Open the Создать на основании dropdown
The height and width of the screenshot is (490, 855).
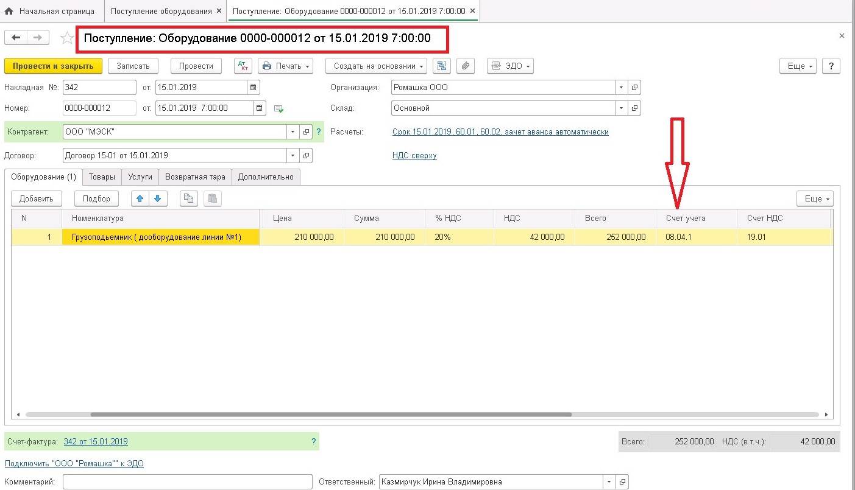[x=379, y=66]
